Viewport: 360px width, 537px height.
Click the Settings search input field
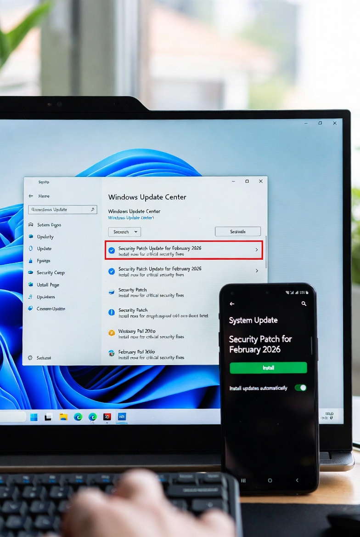click(x=62, y=209)
